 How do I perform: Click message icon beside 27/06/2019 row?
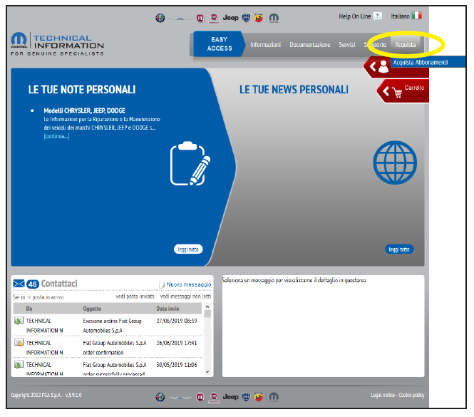19,321
